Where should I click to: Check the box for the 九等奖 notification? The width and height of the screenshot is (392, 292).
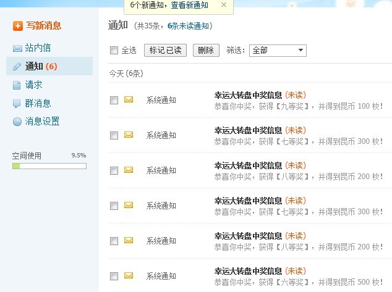(x=114, y=101)
